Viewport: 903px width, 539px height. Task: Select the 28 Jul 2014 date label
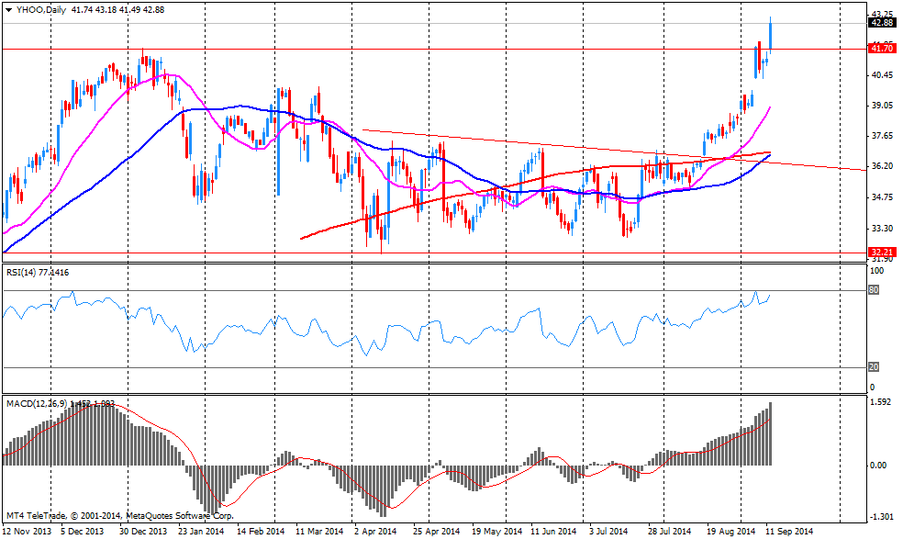coord(670,531)
